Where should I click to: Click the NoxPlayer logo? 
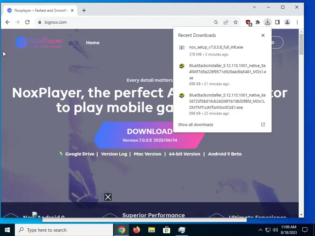tap(39, 42)
